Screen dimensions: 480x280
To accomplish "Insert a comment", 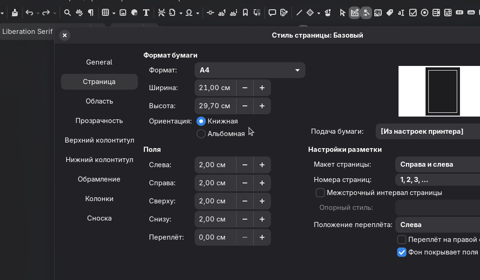I will [272, 13].
